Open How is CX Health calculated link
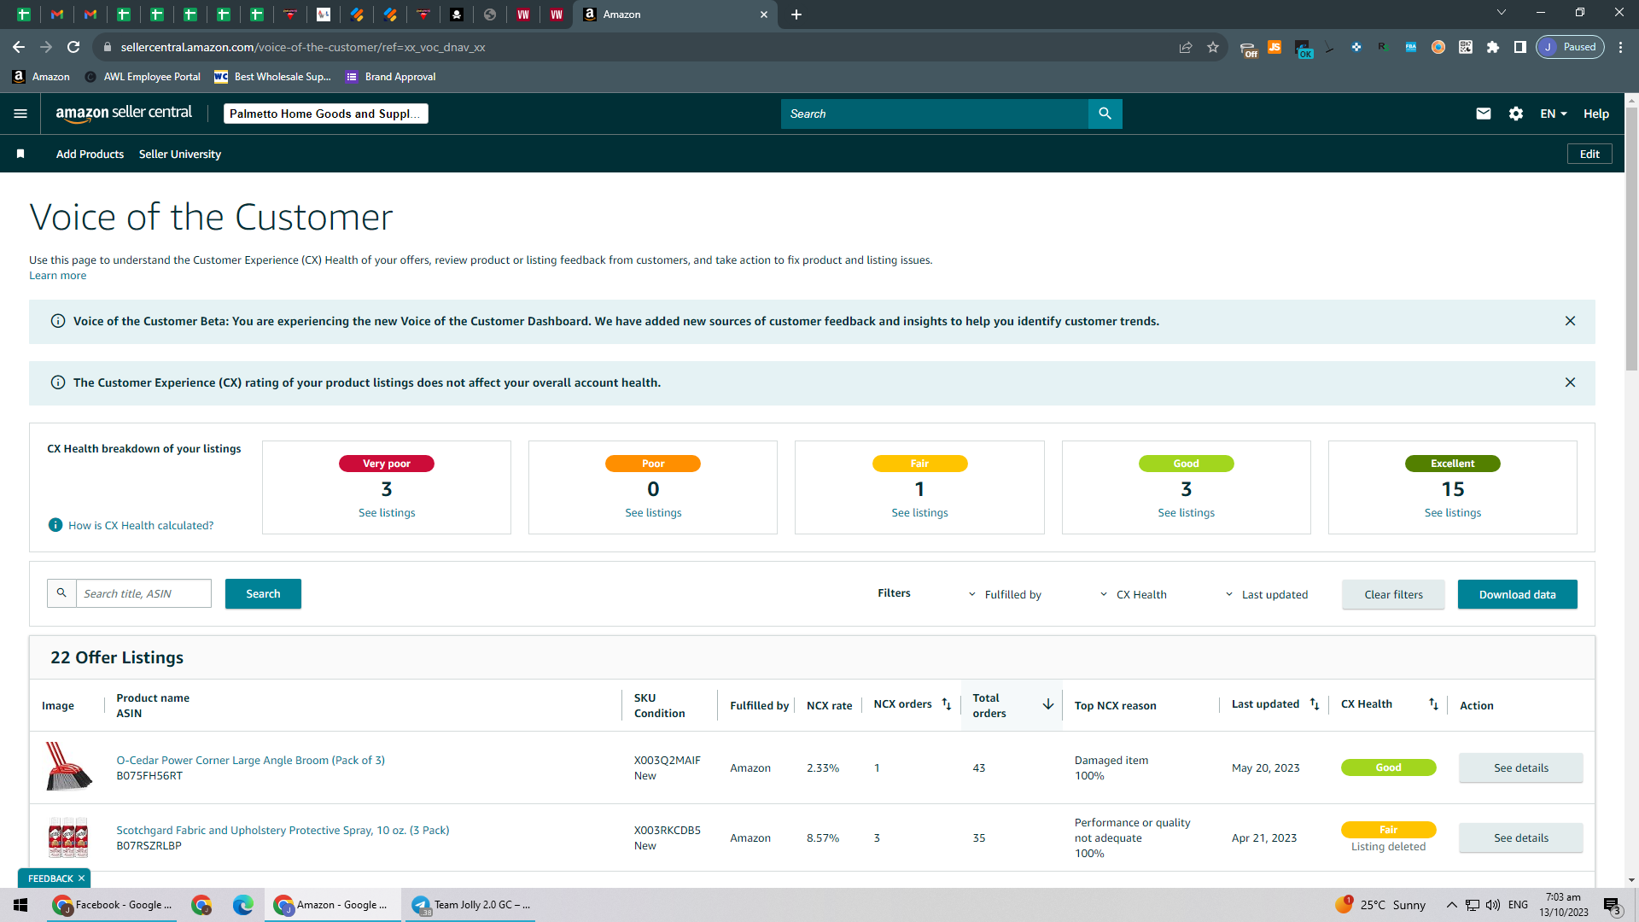 pos(141,525)
